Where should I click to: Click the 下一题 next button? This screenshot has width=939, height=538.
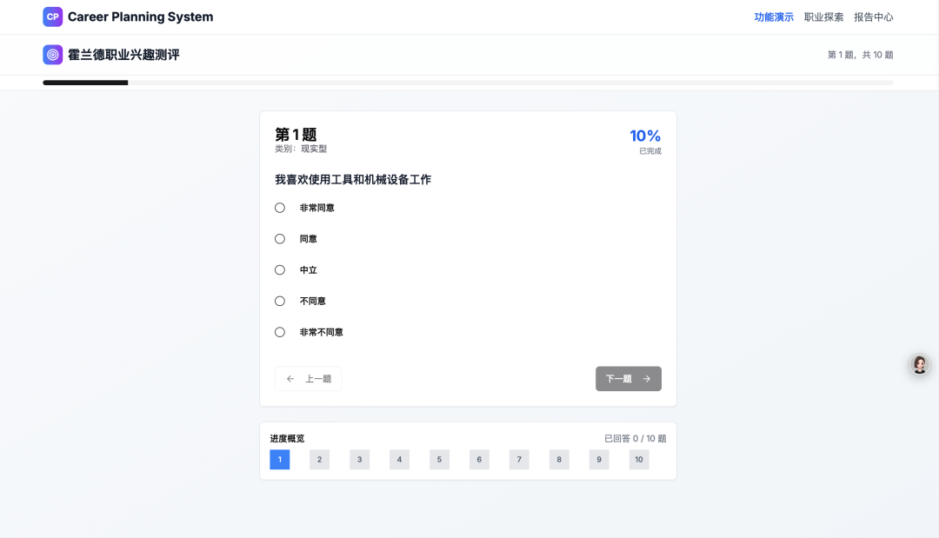click(628, 379)
